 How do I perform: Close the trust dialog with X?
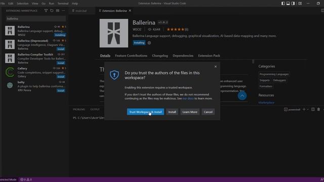point(216,66)
